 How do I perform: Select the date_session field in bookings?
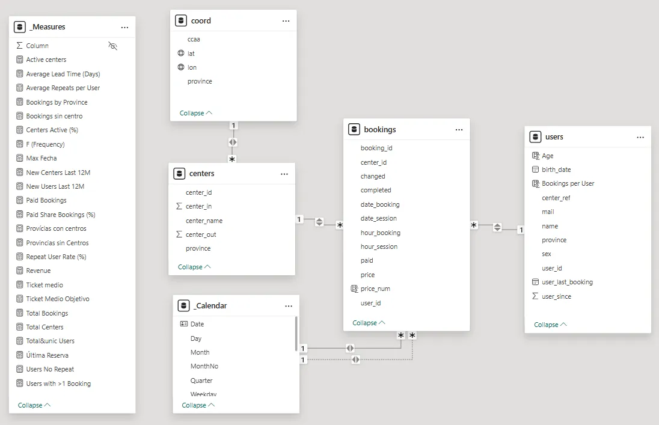point(379,218)
